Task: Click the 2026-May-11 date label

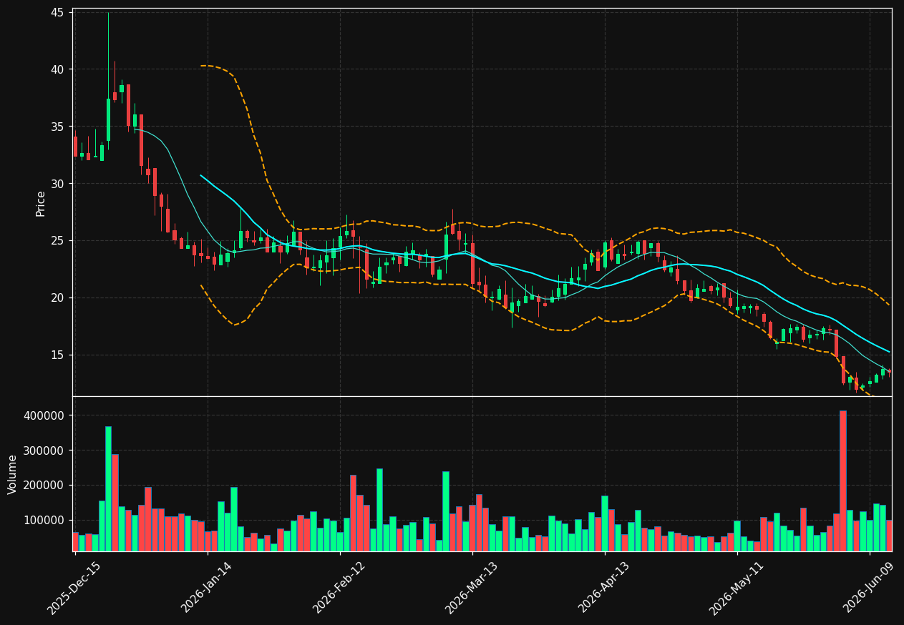Action: [737, 588]
